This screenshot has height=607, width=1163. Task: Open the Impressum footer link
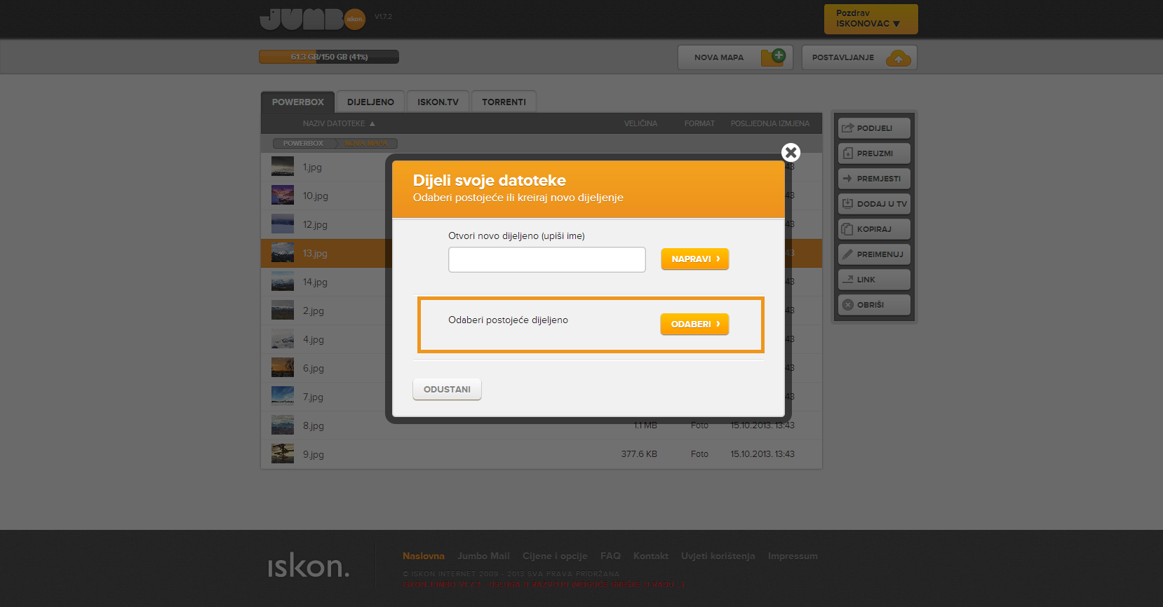tap(793, 556)
